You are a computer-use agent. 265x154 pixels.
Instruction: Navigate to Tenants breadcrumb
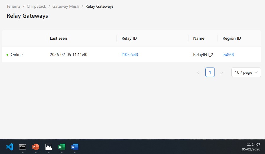[13, 6]
